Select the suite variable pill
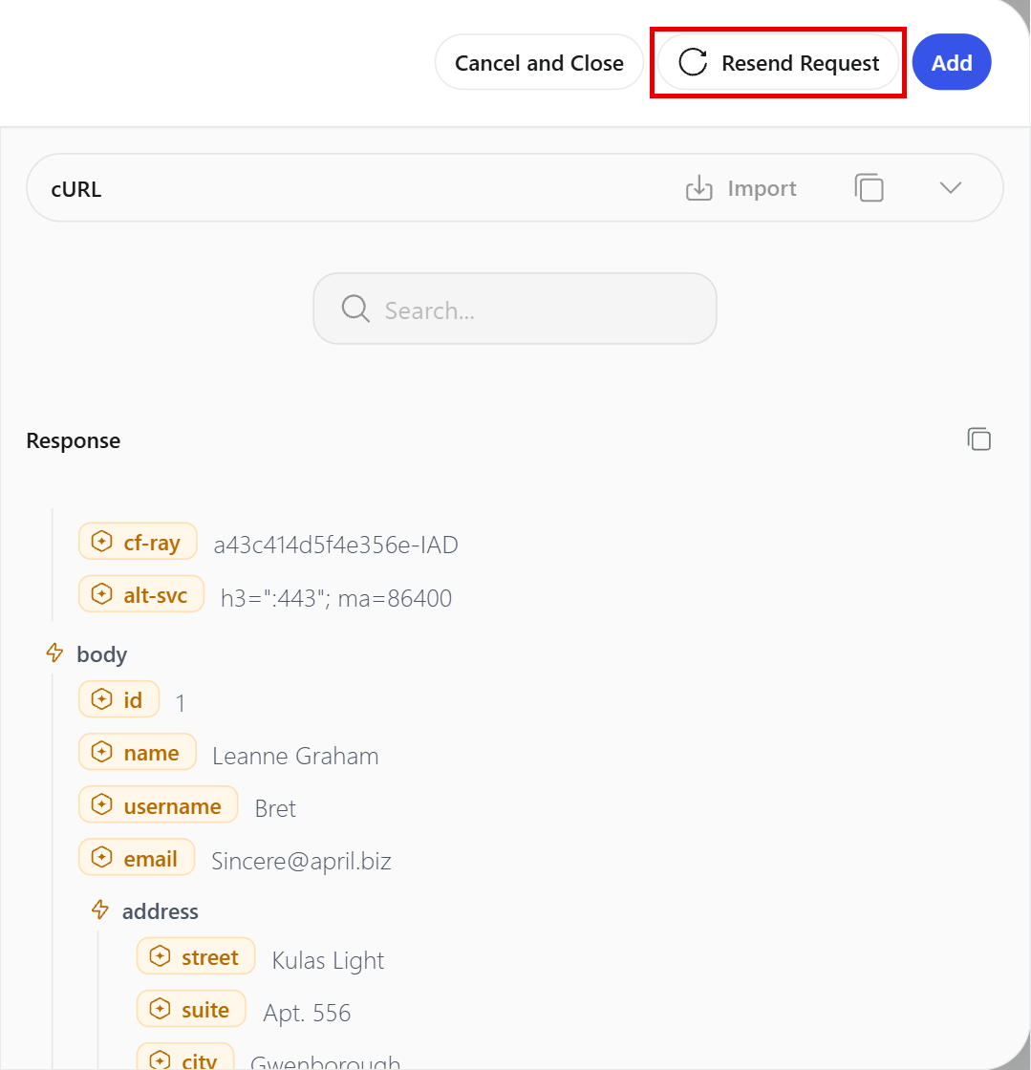This screenshot has width=1031, height=1070. coord(191,1009)
